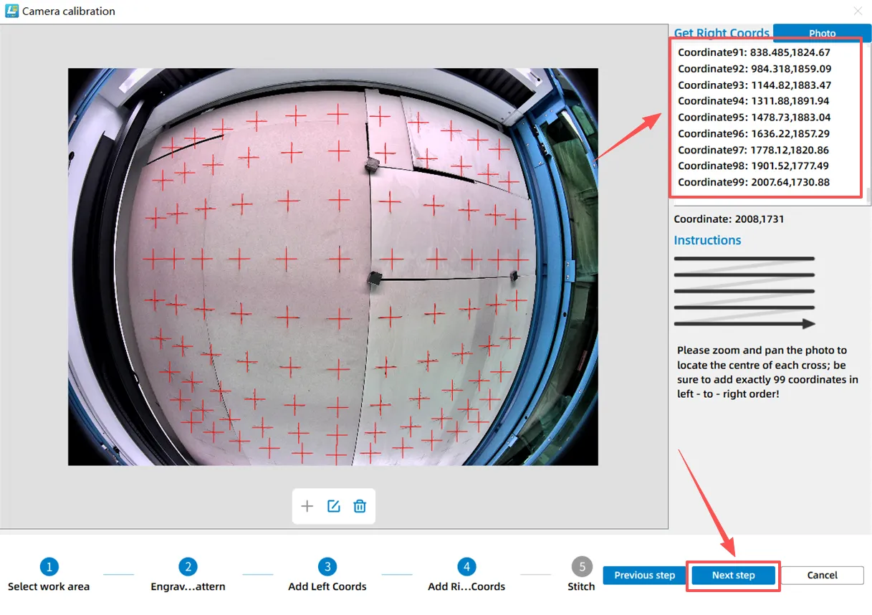Select the Coordinate94 entry
The height and width of the screenshot is (615, 872).
[754, 101]
